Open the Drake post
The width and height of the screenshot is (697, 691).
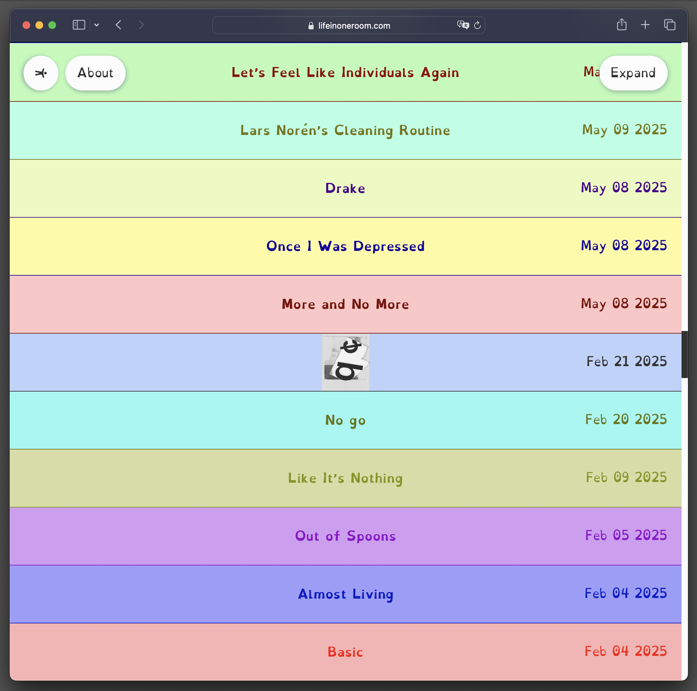point(345,188)
